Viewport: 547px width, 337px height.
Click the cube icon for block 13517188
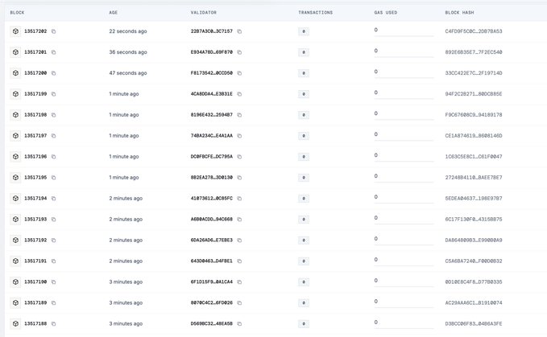(15, 324)
